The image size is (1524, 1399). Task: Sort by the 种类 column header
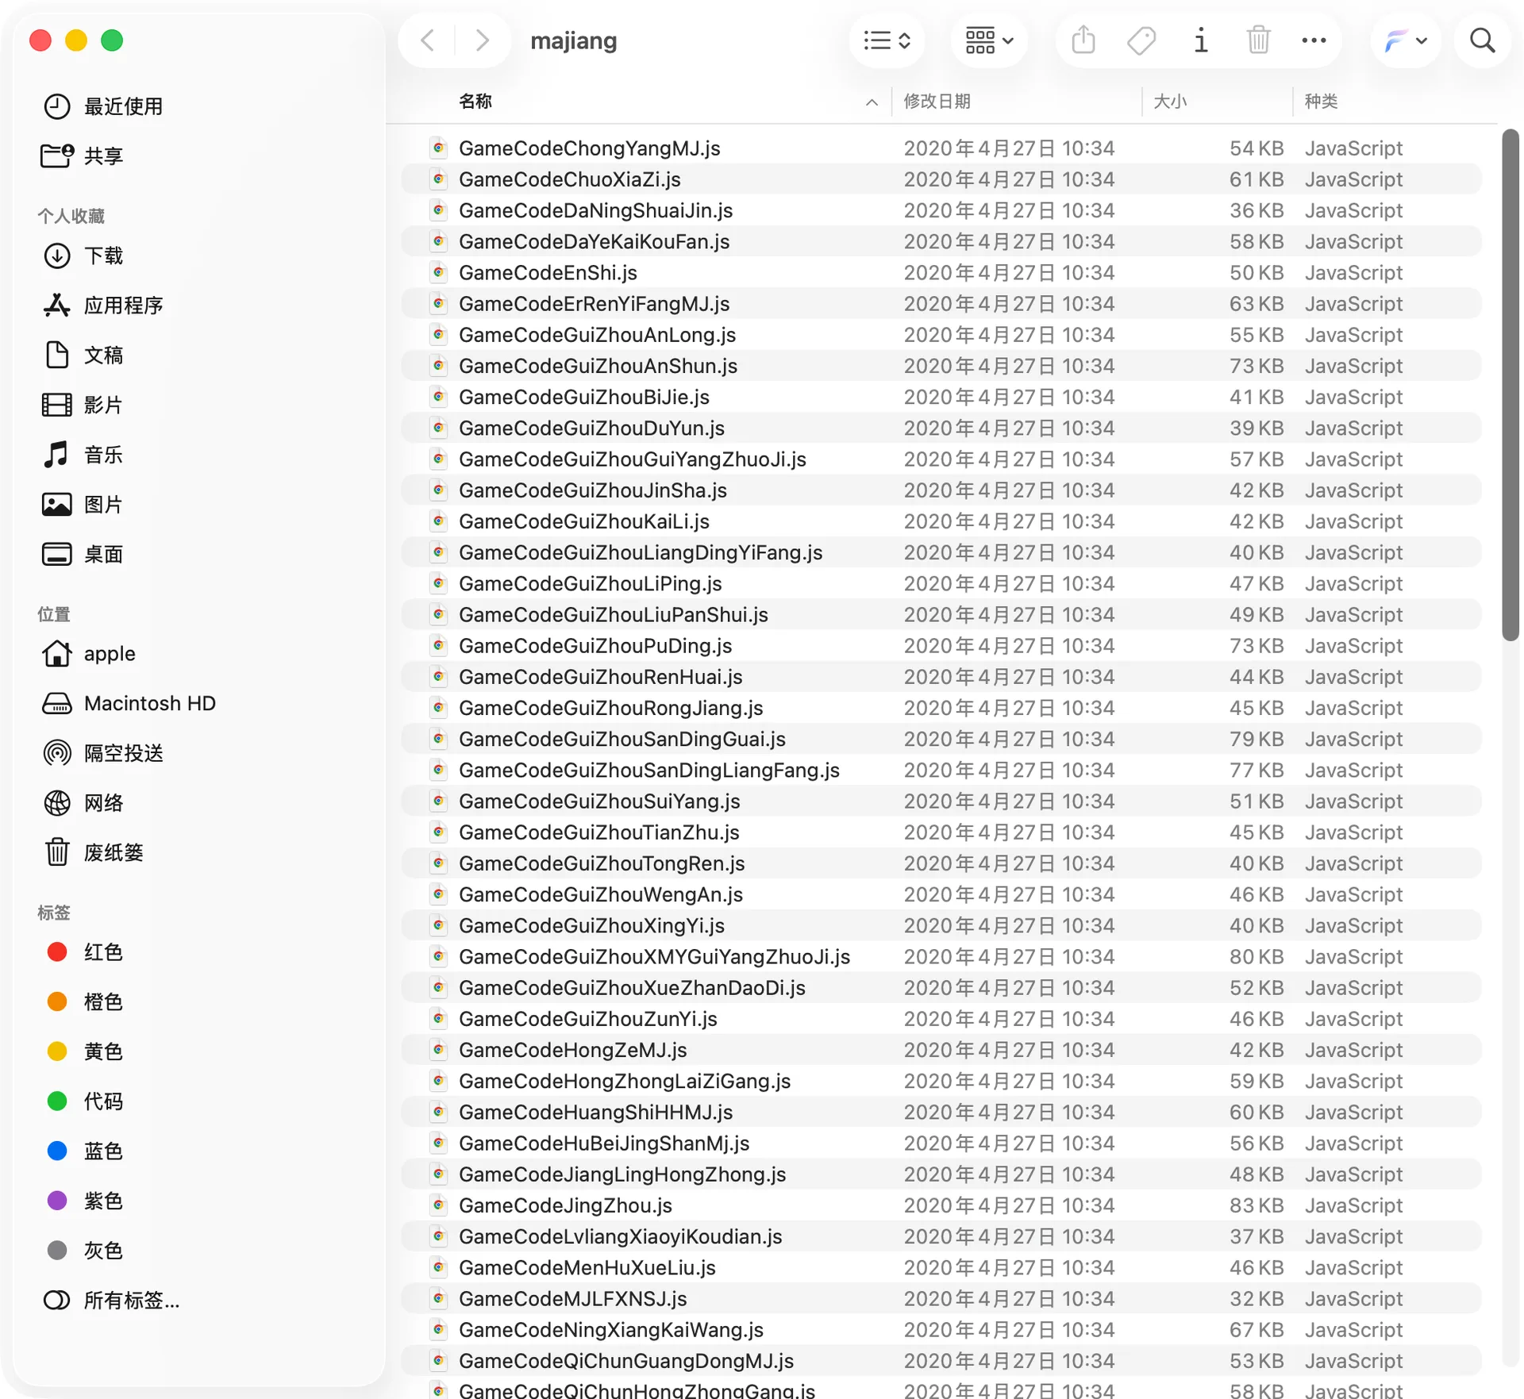pyautogui.click(x=1321, y=102)
